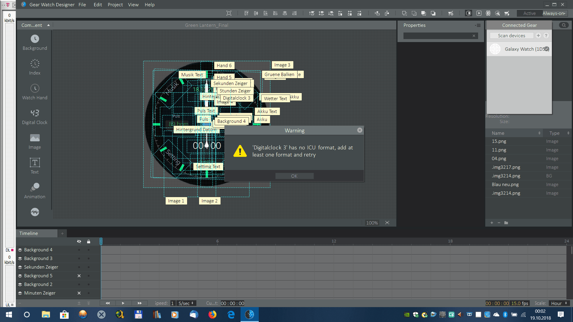Confirm the warning with OK

point(294,176)
